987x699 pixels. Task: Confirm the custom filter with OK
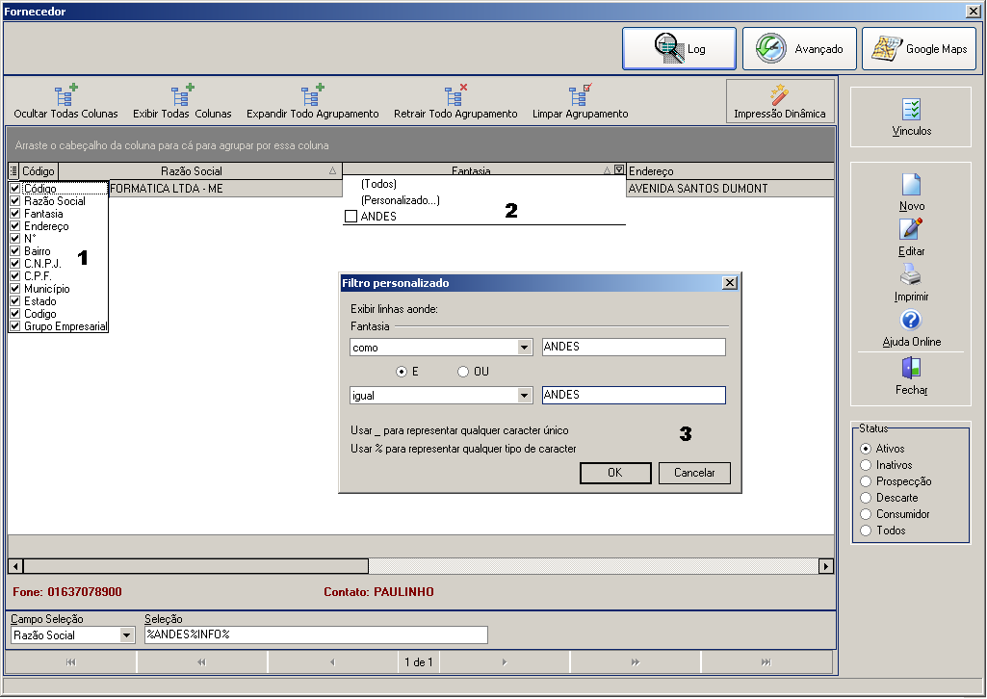615,473
